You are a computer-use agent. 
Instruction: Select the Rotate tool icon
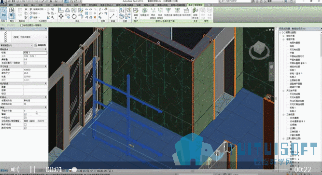74,16
